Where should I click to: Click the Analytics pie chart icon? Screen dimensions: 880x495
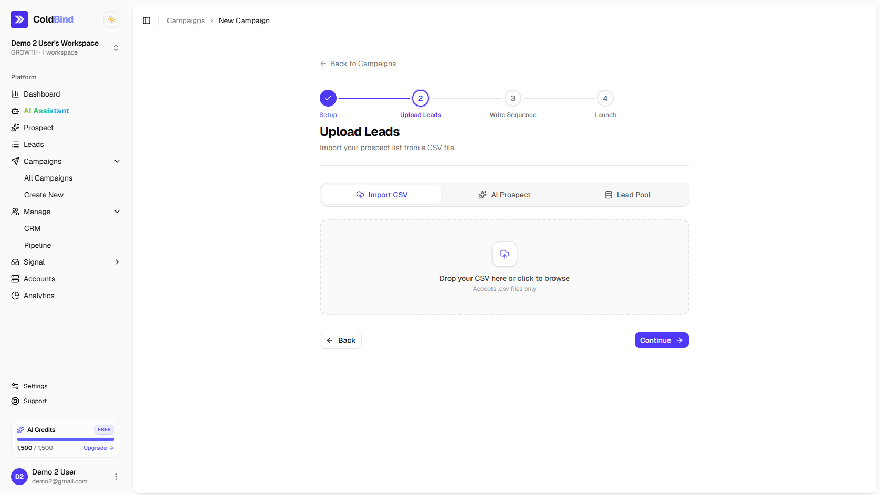(15, 296)
